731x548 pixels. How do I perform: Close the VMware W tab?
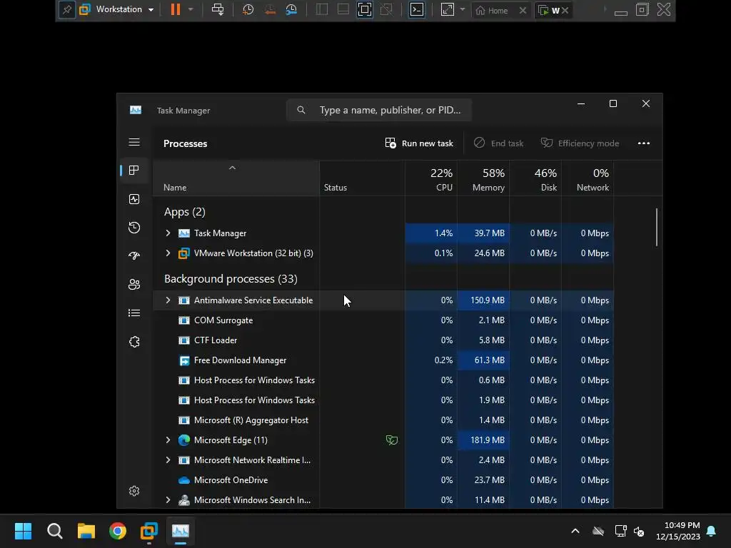point(565,10)
